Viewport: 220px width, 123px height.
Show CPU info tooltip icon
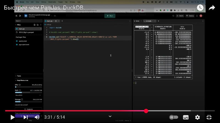[x=20, y=85]
